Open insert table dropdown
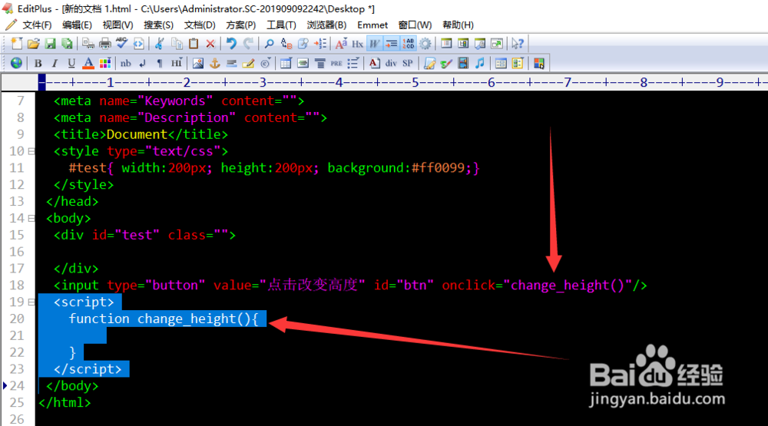 [x=286, y=63]
